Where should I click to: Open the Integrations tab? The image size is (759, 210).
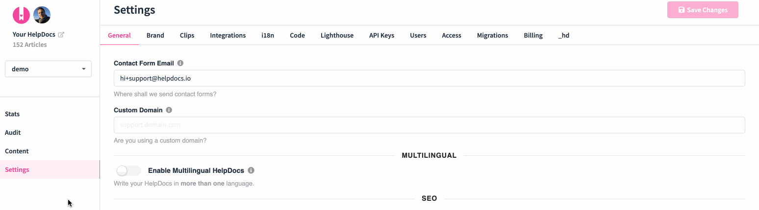(228, 35)
